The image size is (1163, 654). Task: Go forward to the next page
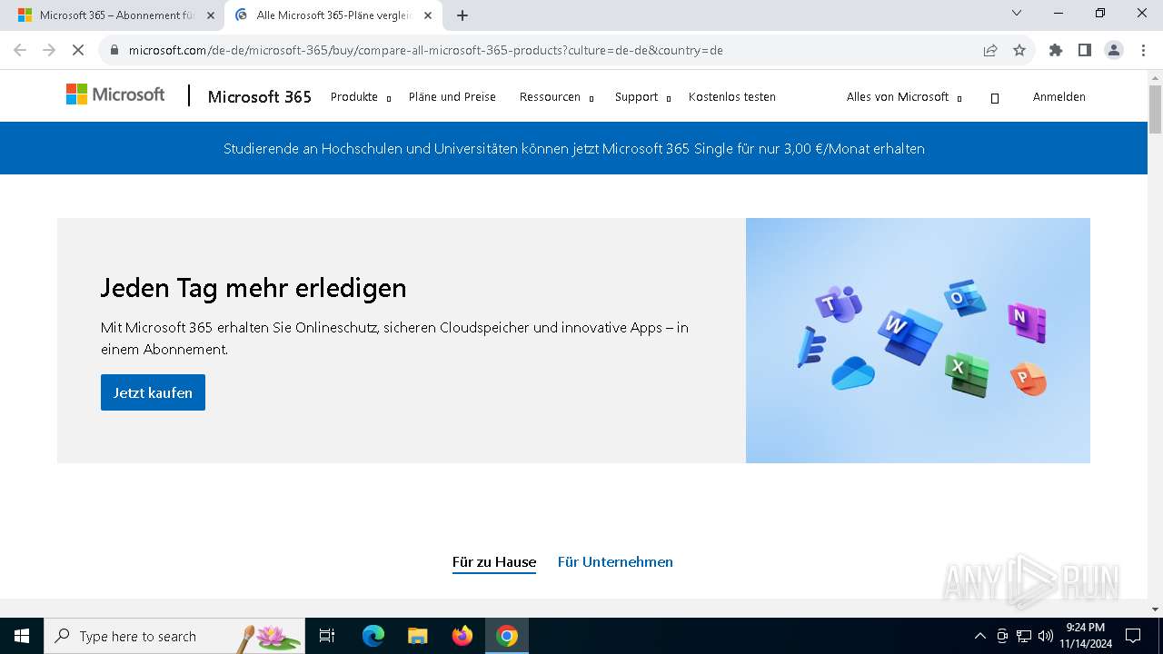[x=49, y=50]
